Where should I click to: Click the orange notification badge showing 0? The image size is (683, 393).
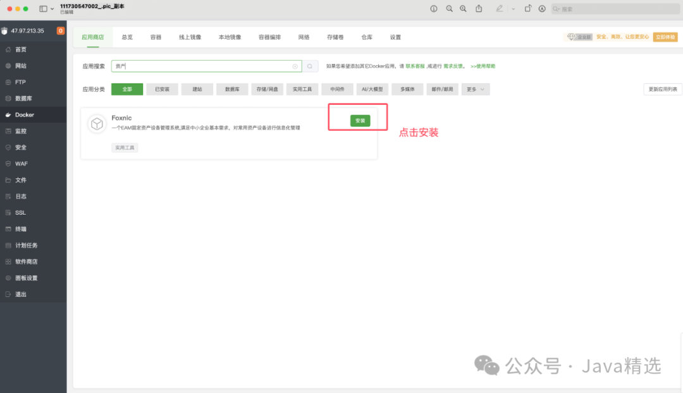(x=61, y=30)
